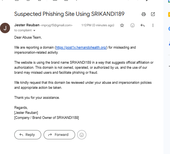The height and width of the screenshot is (154, 170).
Task: Click the Forward button below the email
Action: (x=59, y=135)
